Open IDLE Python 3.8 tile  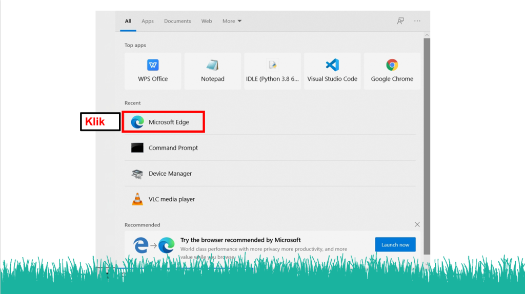click(x=272, y=71)
